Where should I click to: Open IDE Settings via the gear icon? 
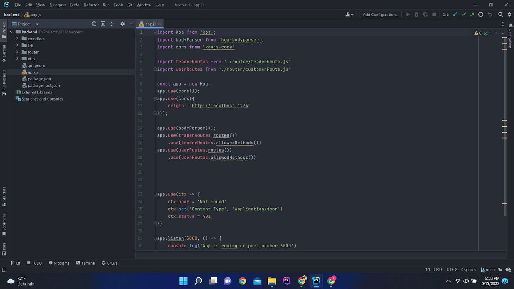[x=510, y=14]
